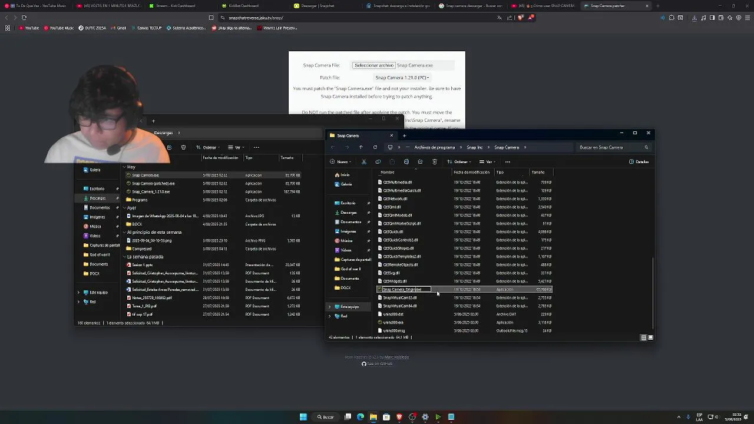Open the Ver dropdown in Descargas window

pyautogui.click(x=236, y=147)
